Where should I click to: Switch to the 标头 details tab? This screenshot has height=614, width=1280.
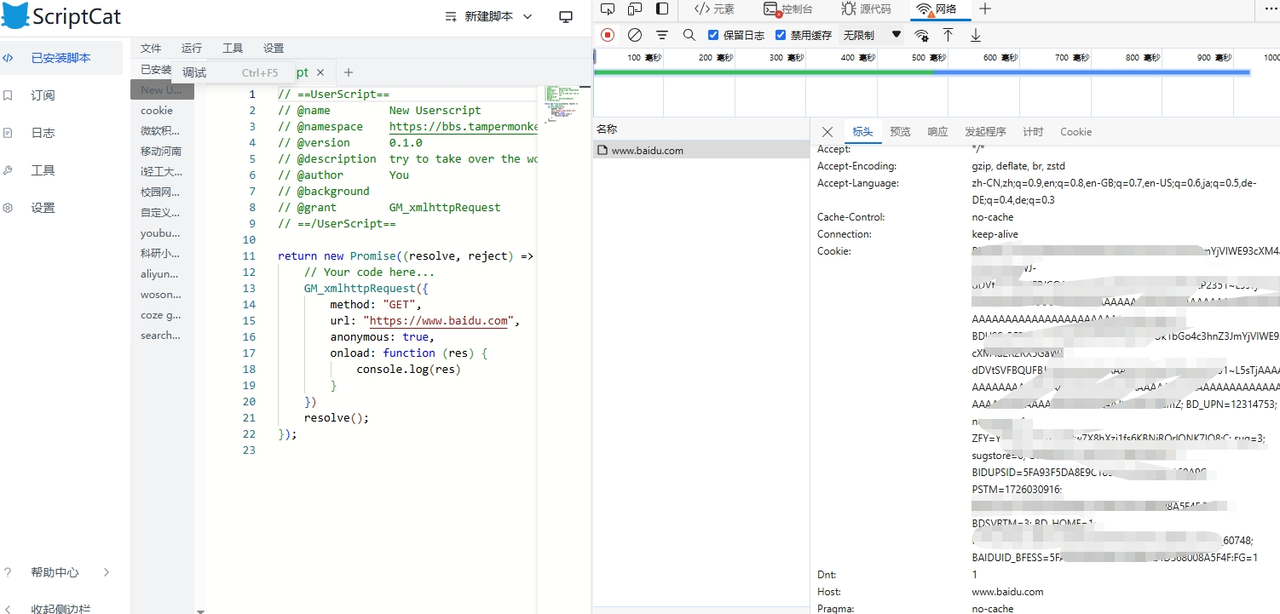[862, 132]
